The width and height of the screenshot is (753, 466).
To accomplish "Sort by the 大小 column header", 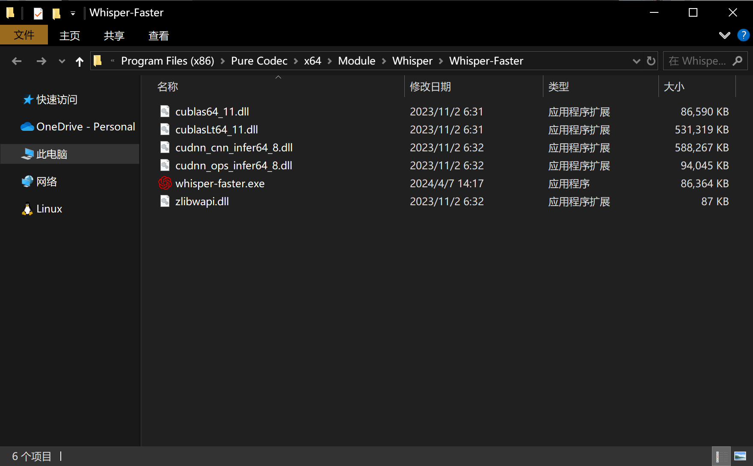I will (x=674, y=86).
